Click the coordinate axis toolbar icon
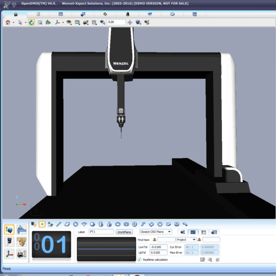 click(57, 22)
